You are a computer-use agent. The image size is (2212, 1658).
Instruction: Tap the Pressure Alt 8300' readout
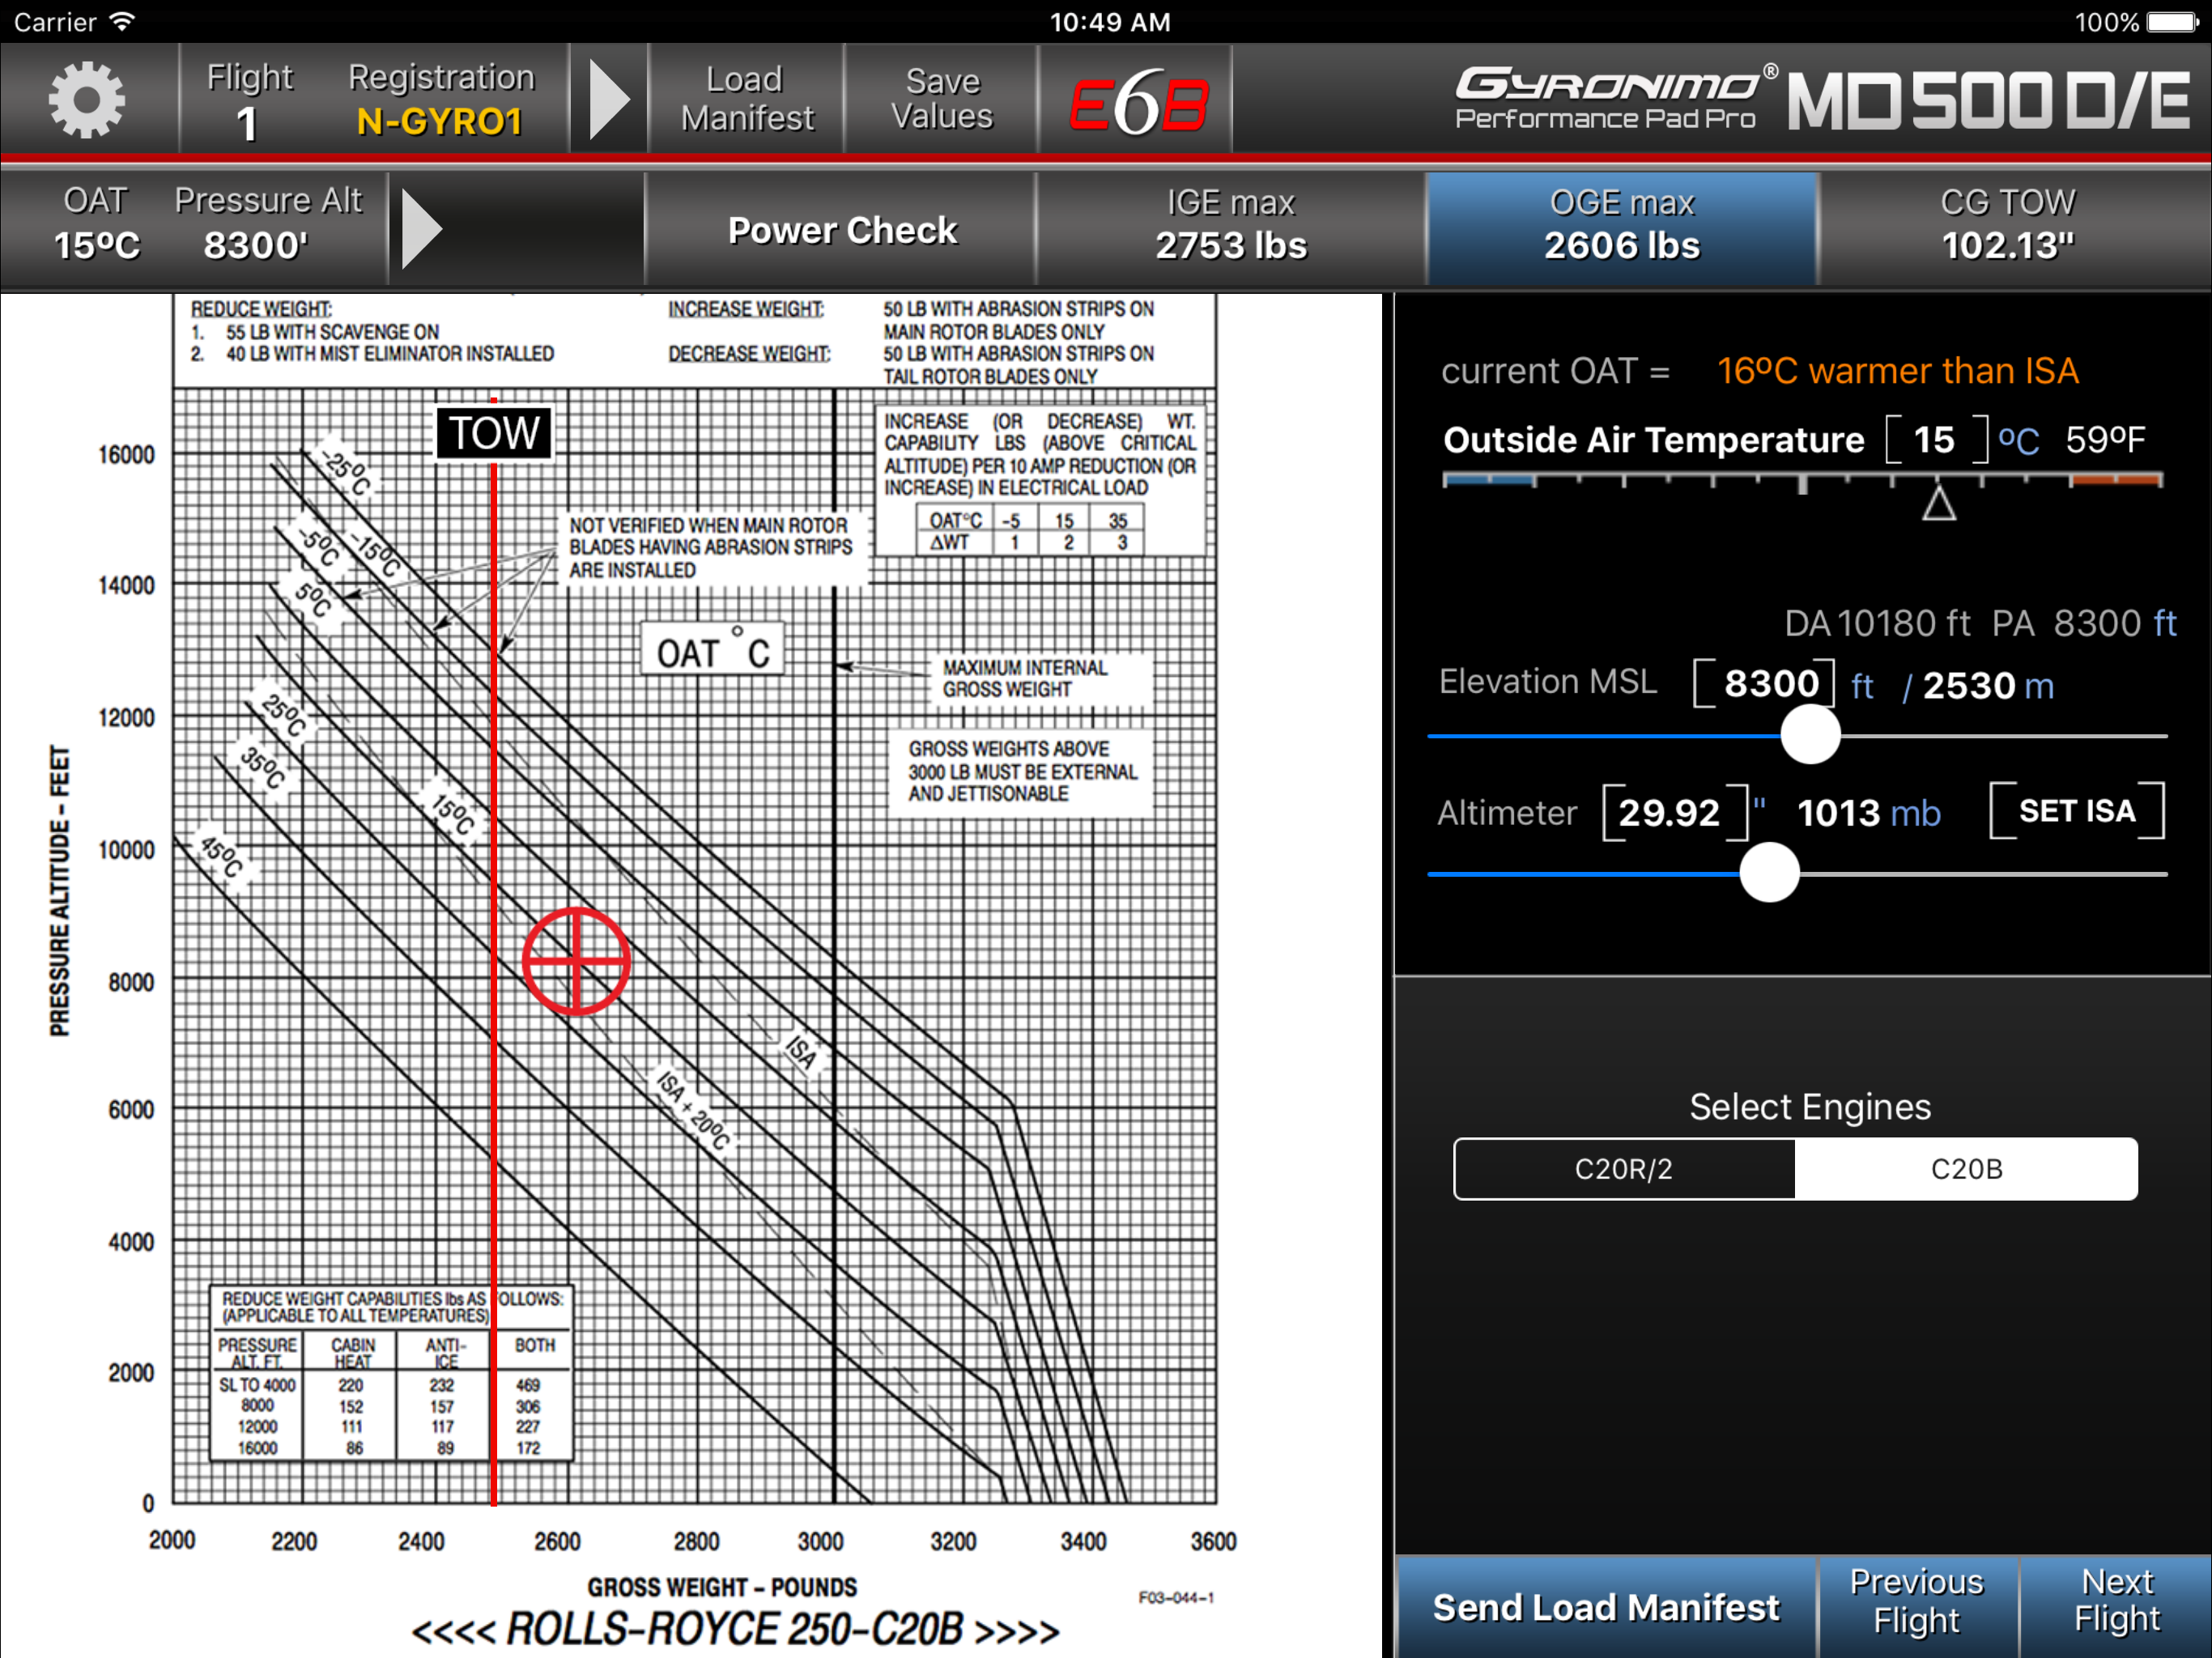(267, 225)
